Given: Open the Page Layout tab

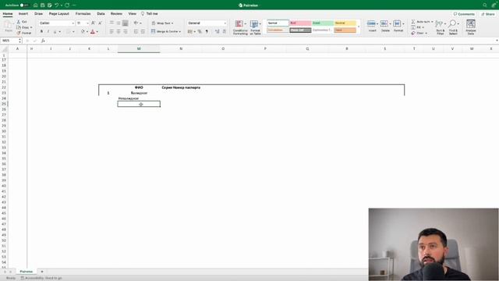Looking at the screenshot, I should pyautogui.click(x=59, y=14).
